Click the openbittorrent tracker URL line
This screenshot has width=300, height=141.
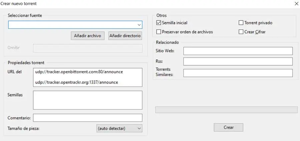[x=76, y=71]
